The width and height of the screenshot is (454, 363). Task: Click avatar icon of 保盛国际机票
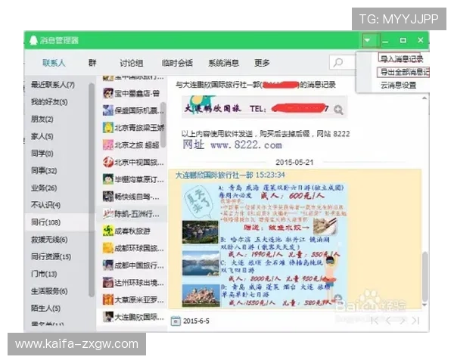click(x=108, y=110)
